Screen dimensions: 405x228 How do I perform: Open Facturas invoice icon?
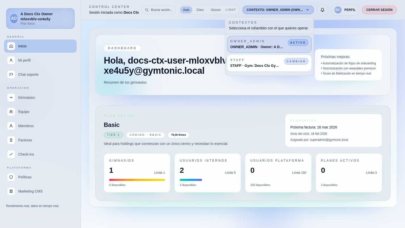pos(11,140)
